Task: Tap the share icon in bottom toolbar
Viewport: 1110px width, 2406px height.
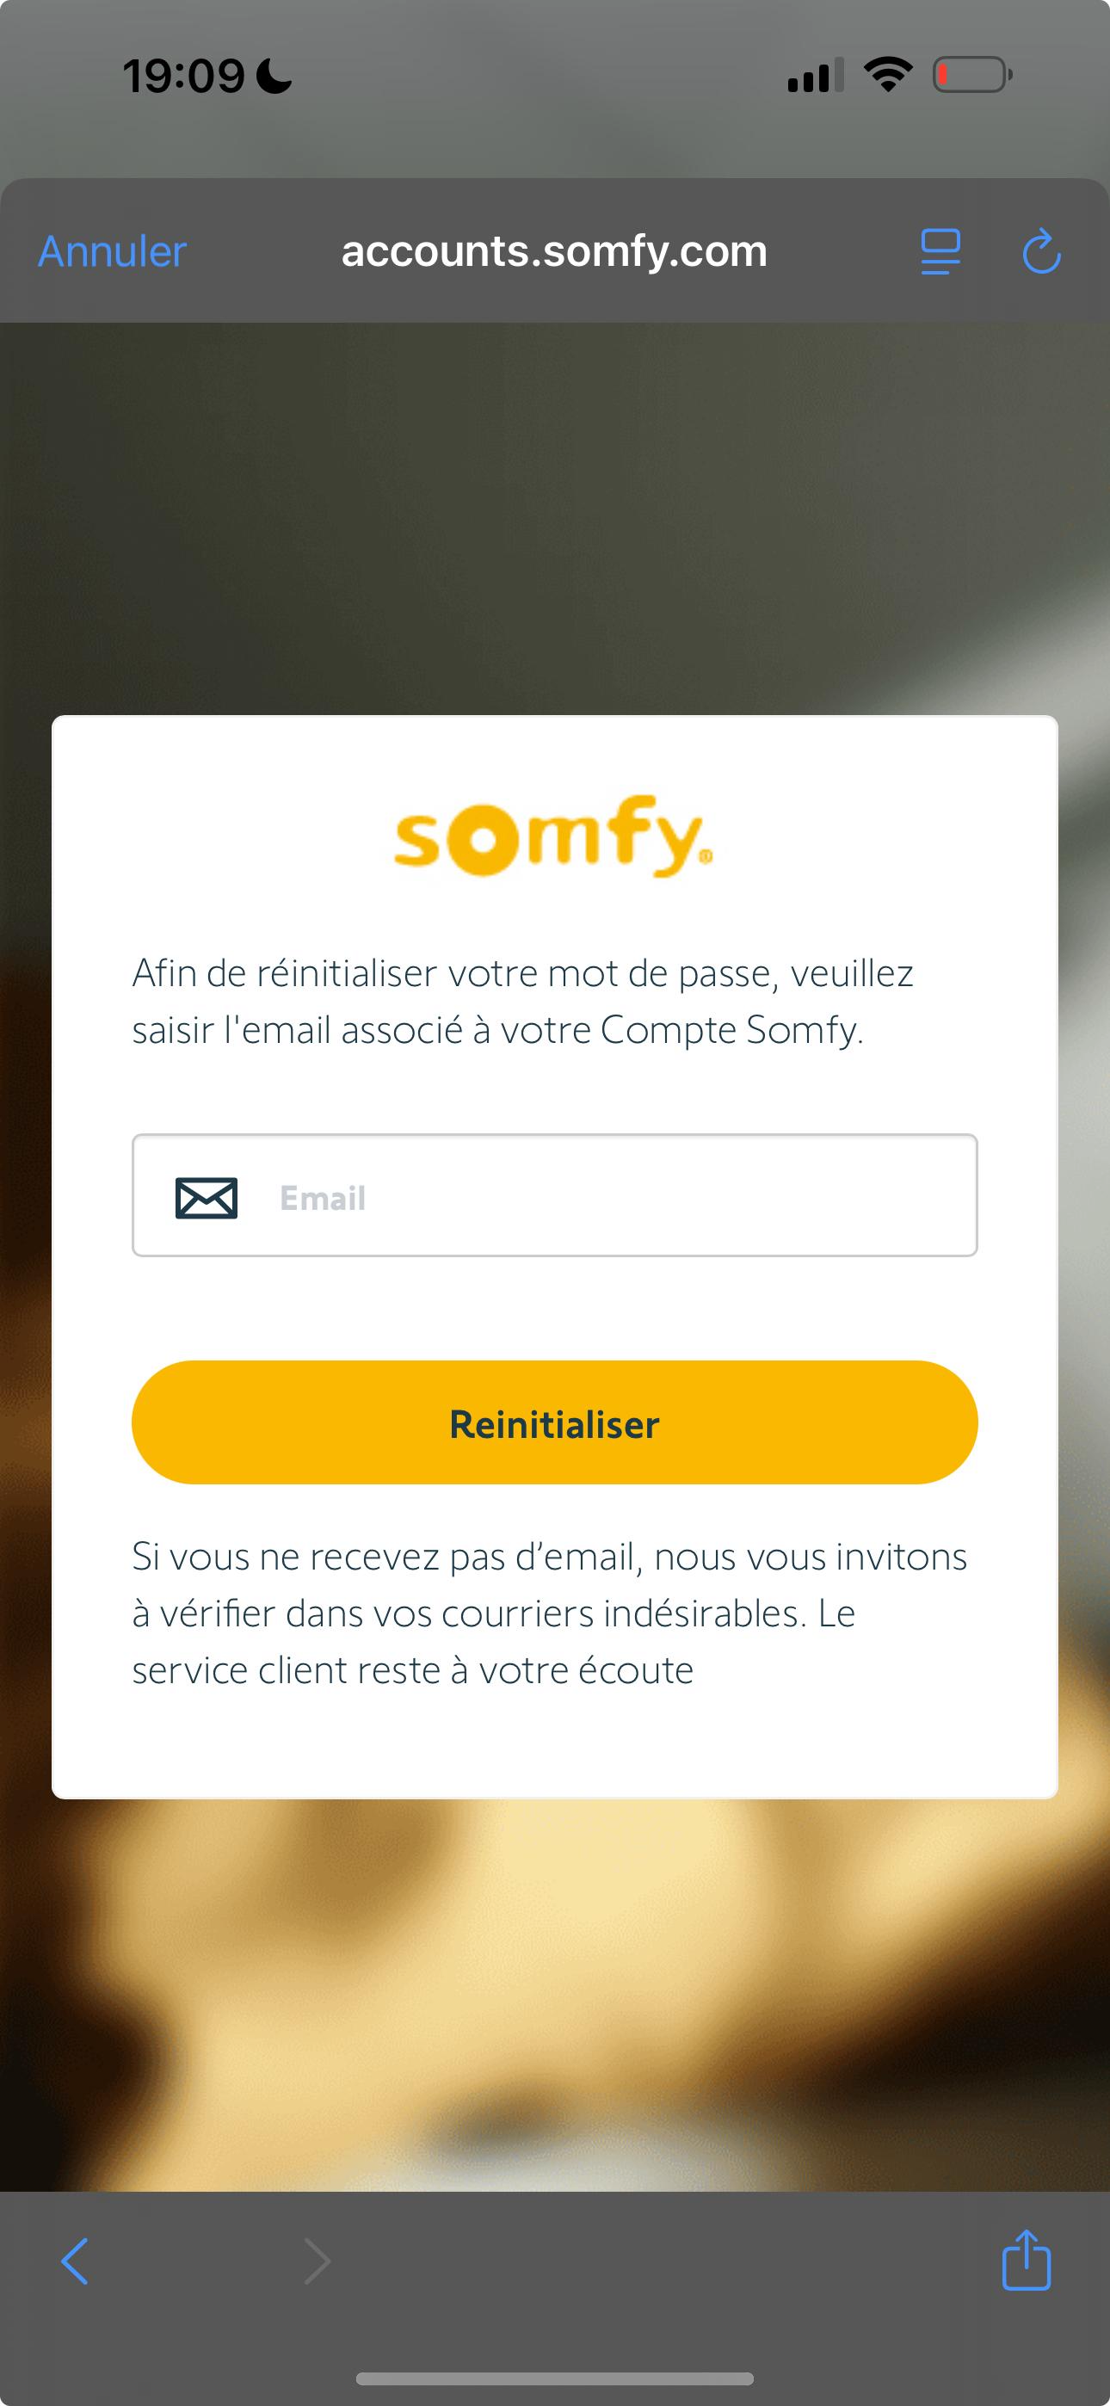Action: [x=1026, y=2261]
